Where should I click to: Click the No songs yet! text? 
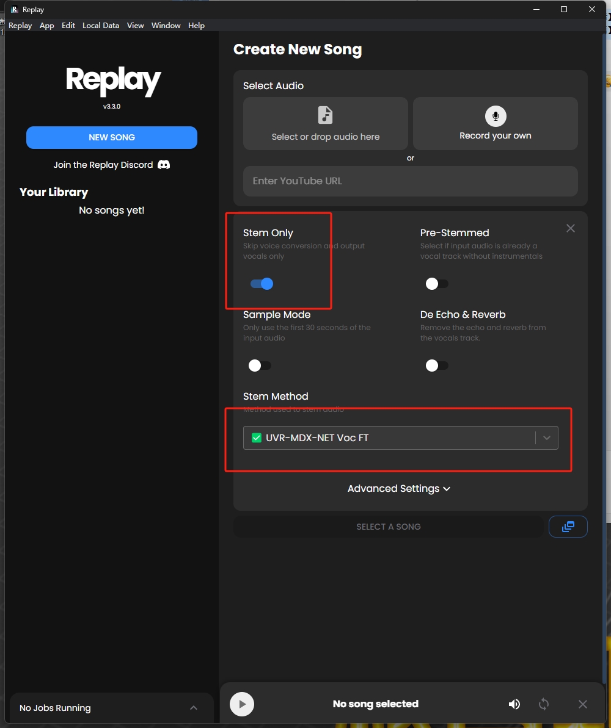[x=112, y=211]
